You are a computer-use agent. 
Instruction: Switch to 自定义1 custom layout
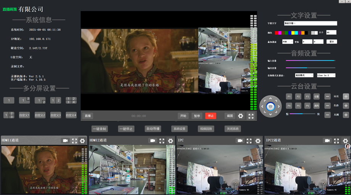24,115
